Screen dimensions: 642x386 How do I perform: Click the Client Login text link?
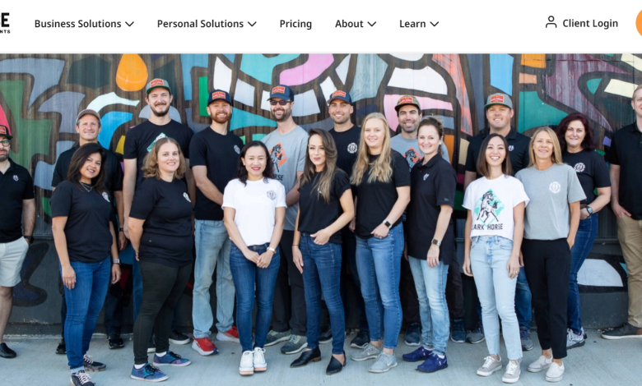pos(590,23)
